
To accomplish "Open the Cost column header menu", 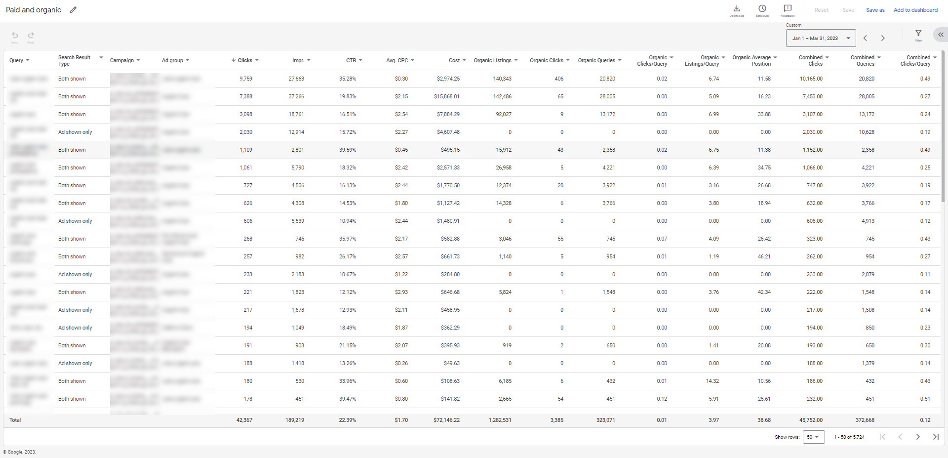I will coord(464,60).
